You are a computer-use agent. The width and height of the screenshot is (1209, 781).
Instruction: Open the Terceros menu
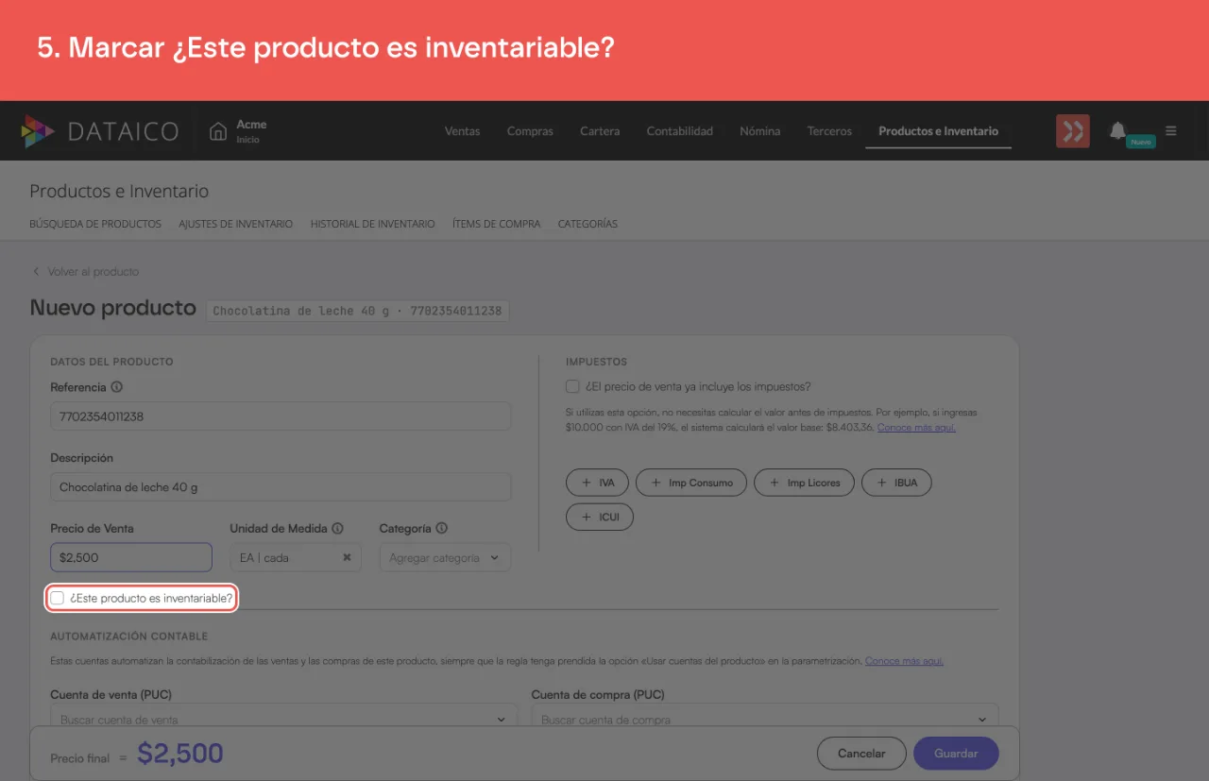coord(829,131)
